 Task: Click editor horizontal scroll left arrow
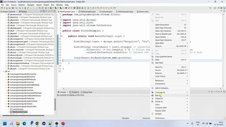click(64, 88)
